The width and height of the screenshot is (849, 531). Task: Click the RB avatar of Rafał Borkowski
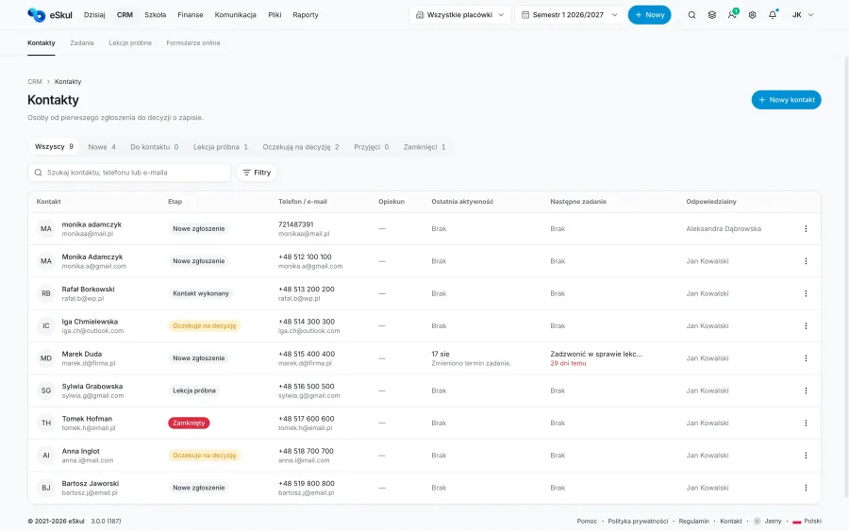(46, 293)
